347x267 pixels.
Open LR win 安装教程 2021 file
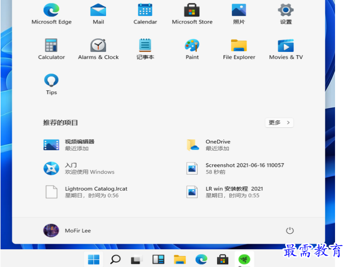coord(224,192)
